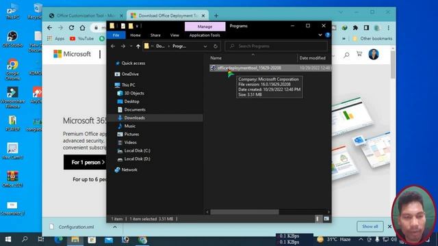Open the Share ribbon tab
The width and height of the screenshot is (438, 246).
pyautogui.click(x=155, y=35)
